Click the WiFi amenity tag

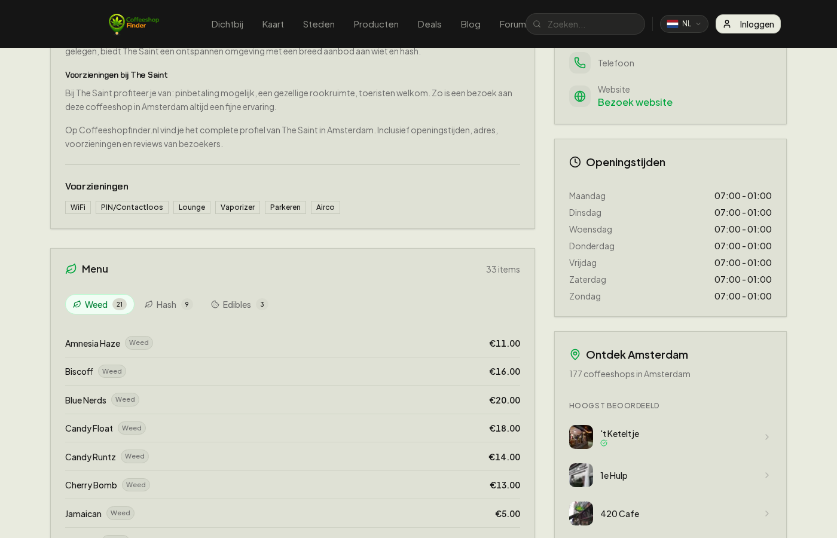point(78,207)
